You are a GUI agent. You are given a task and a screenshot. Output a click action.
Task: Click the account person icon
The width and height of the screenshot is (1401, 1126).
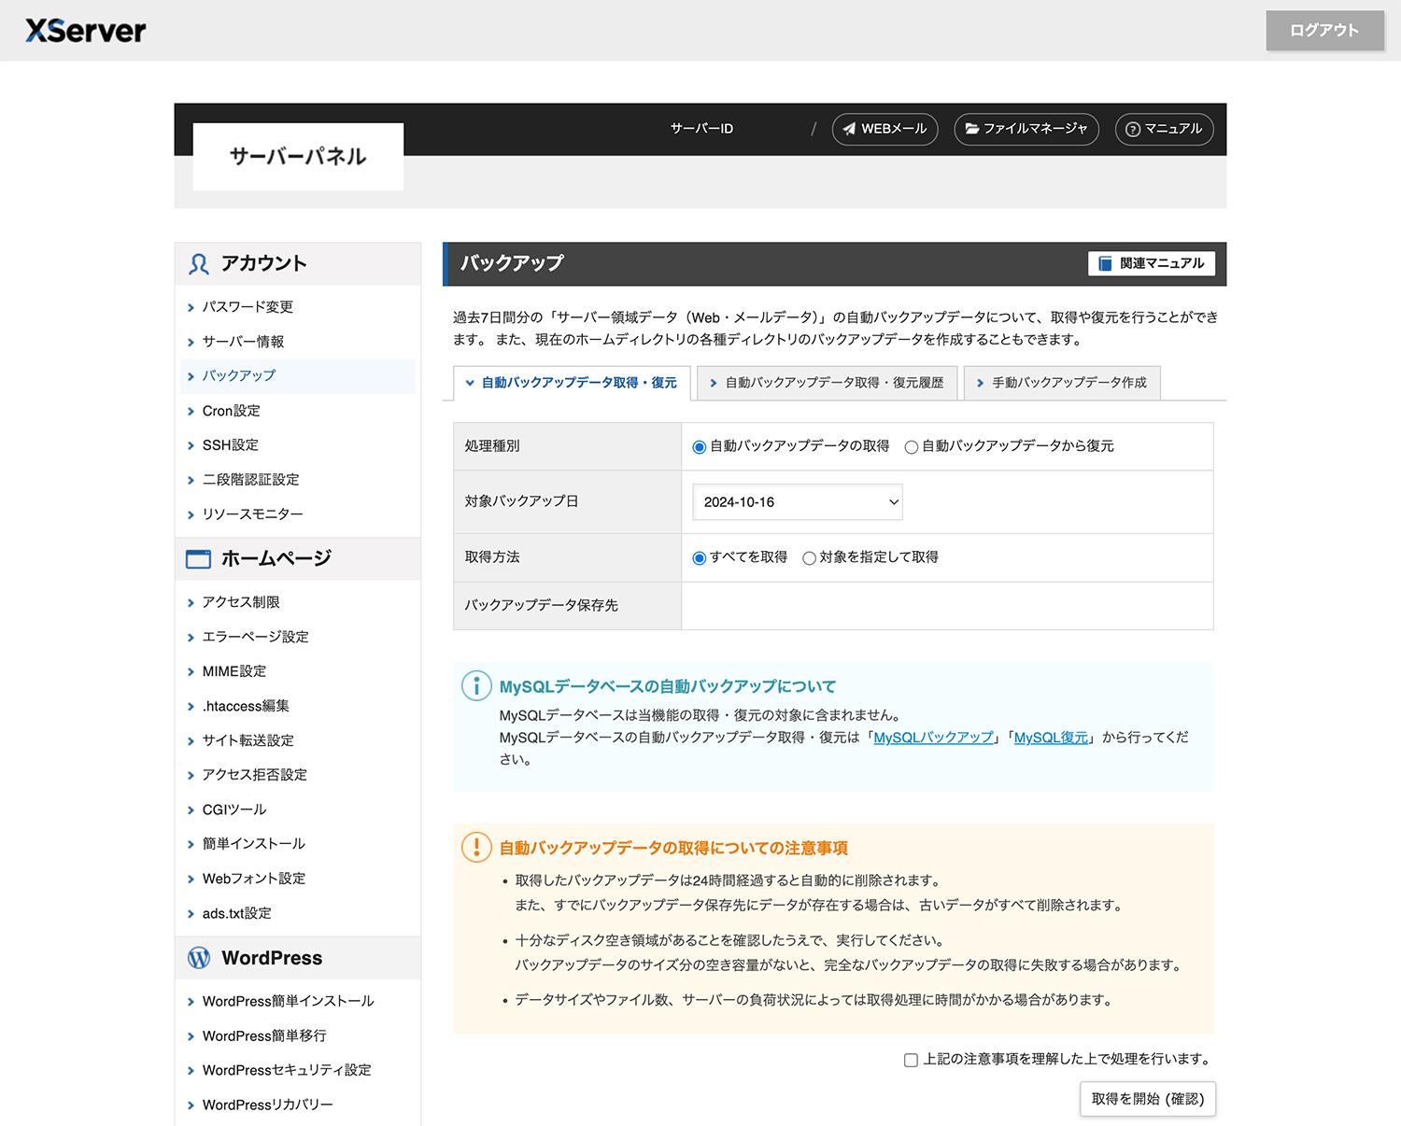199,264
